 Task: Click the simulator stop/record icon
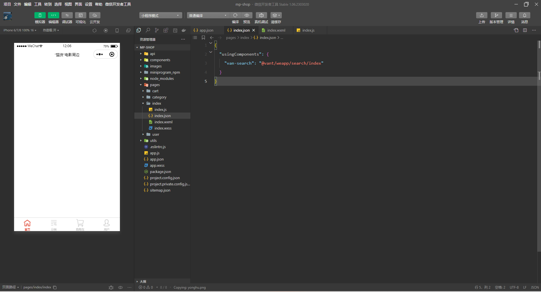(x=106, y=30)
